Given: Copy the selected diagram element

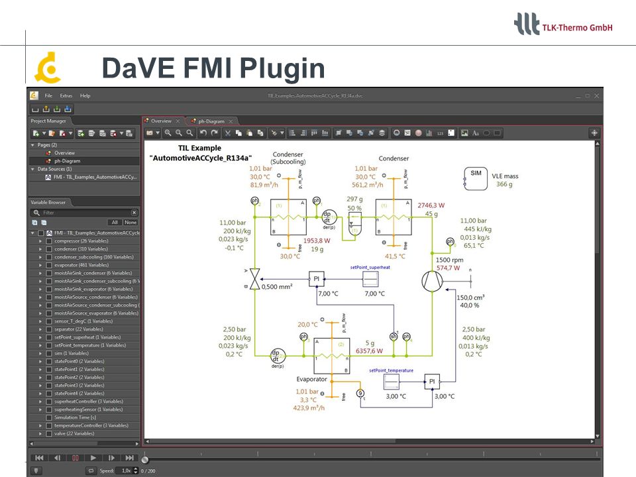Looking at the screenshot, I should pyautogui.click(x=239, y=133).
